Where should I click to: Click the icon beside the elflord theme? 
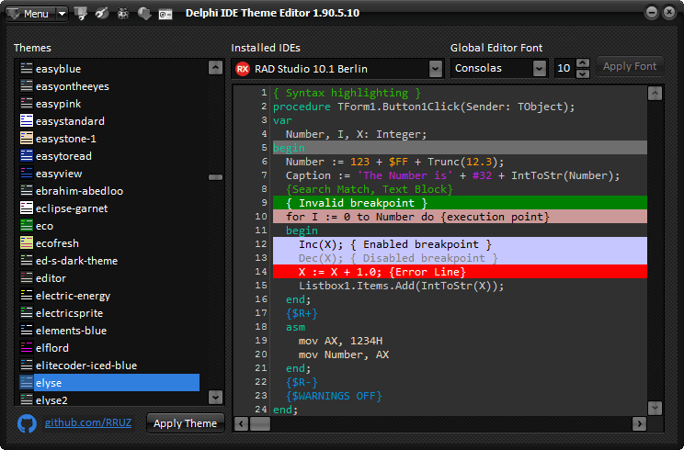point(27,348)
